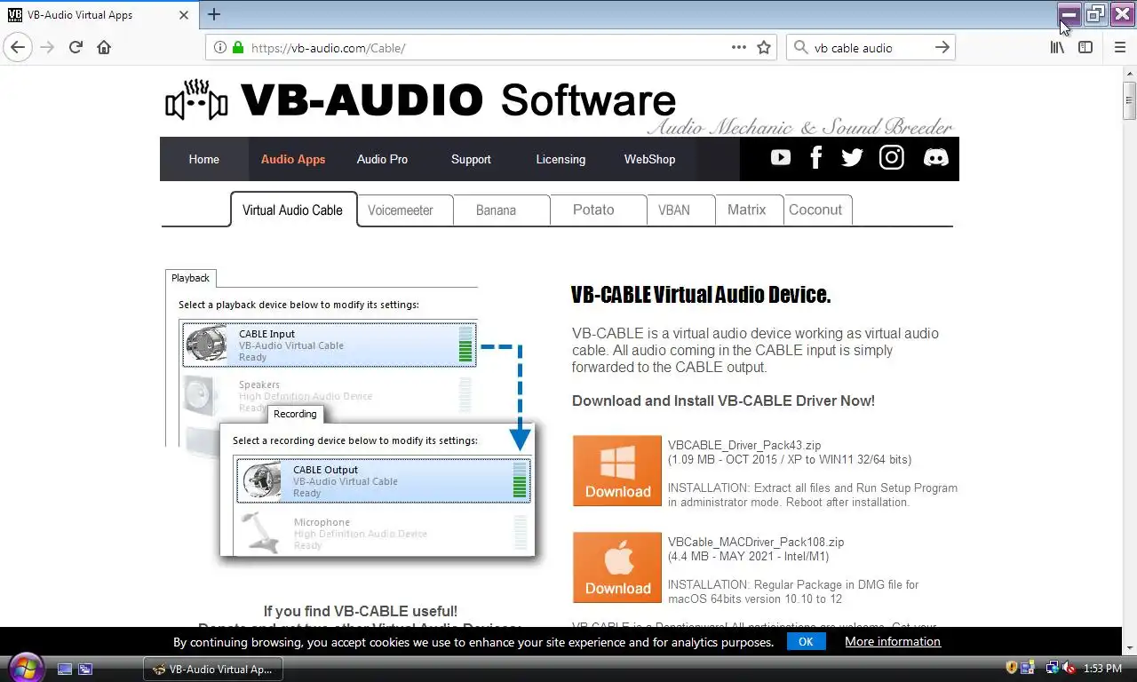The image size is (1137, 682).
Task: Open the Firefox hamburger menu
Action: tap(1120, 48)
